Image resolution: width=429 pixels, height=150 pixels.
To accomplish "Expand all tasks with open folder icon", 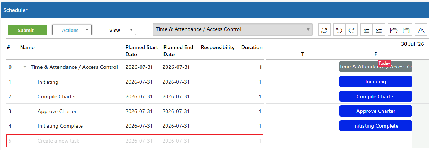I will click(x=394, y=30).
